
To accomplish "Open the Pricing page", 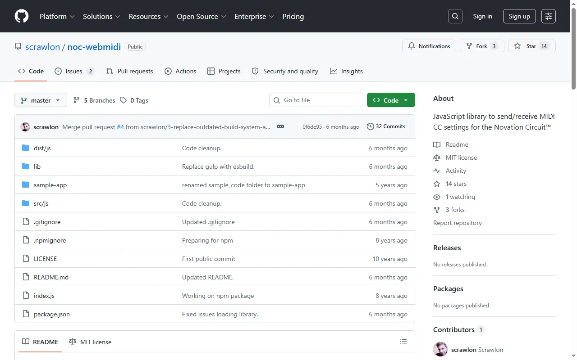I will click(x=293, y=16).
